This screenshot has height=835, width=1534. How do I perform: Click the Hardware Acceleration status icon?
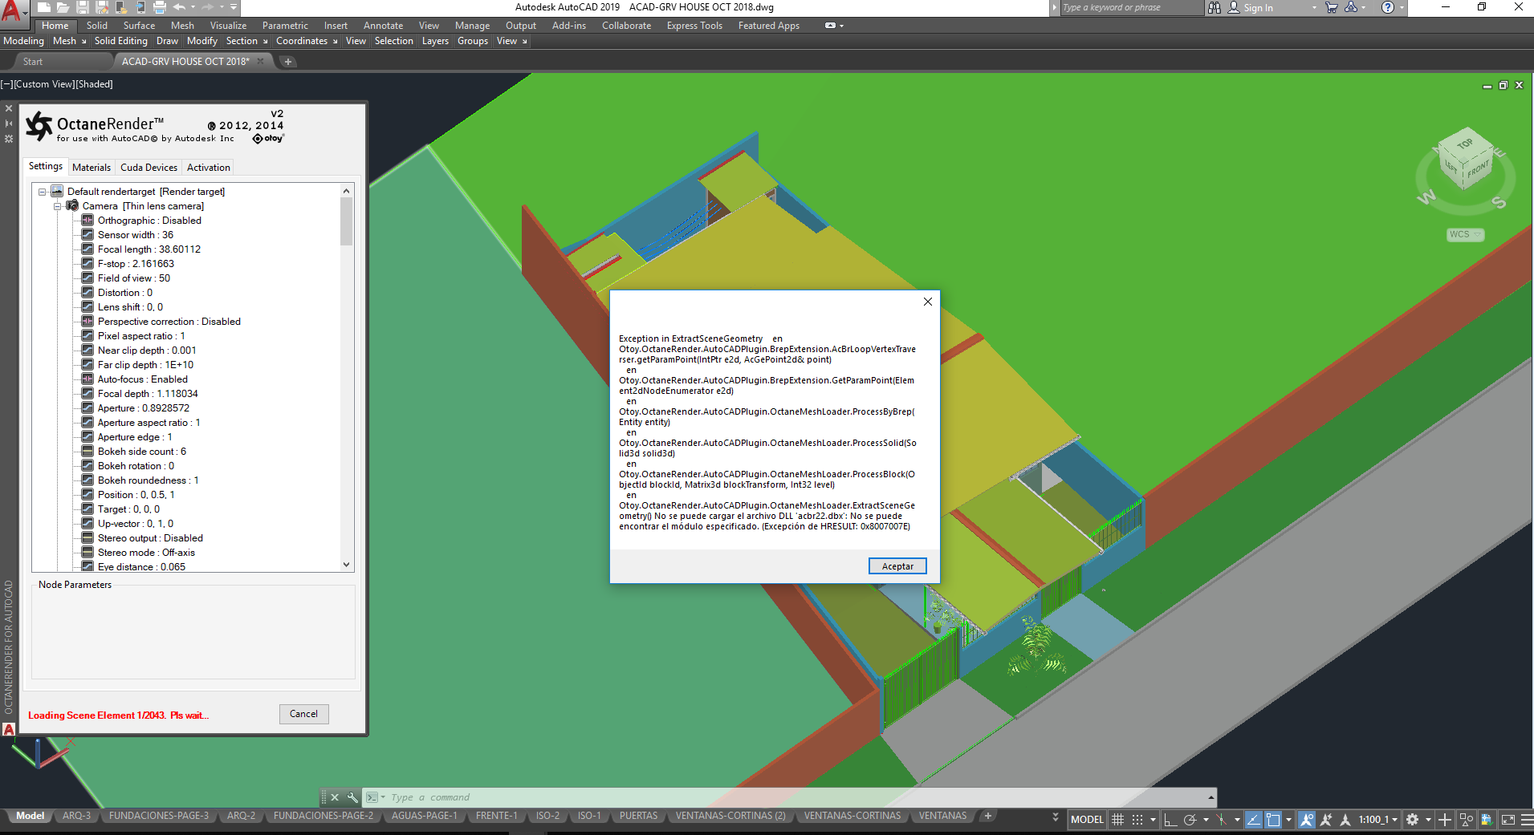(1487, 820)
